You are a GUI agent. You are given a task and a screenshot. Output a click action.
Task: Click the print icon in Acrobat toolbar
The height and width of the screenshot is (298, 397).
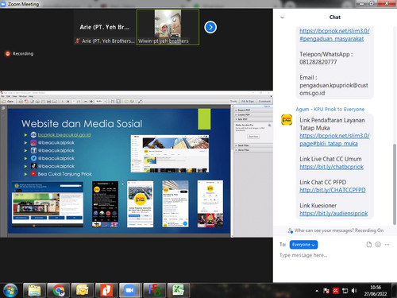(x=48, y=102)
